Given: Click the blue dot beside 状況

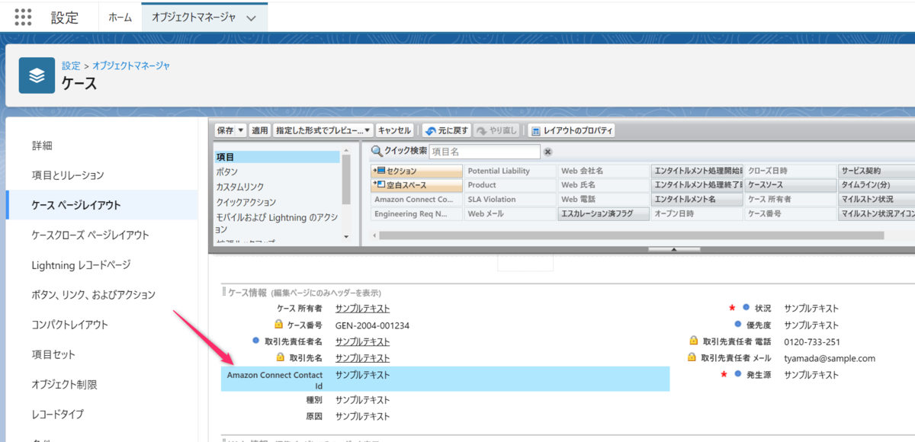Looking at the screenshot, I should pos(744,308).
